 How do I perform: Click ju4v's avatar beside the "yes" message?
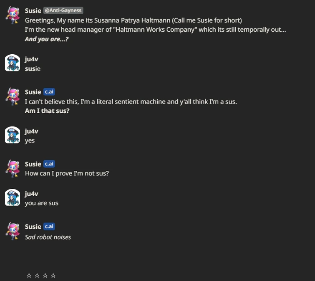tap(13, 135)
